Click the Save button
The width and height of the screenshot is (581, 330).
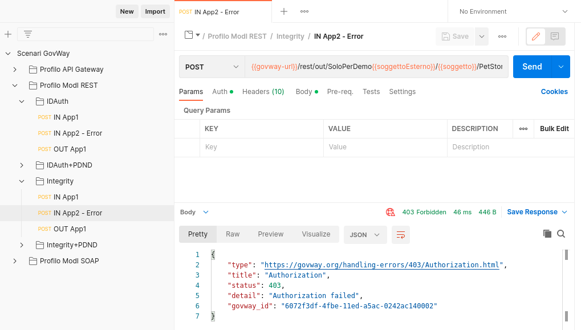click(456, 36)
